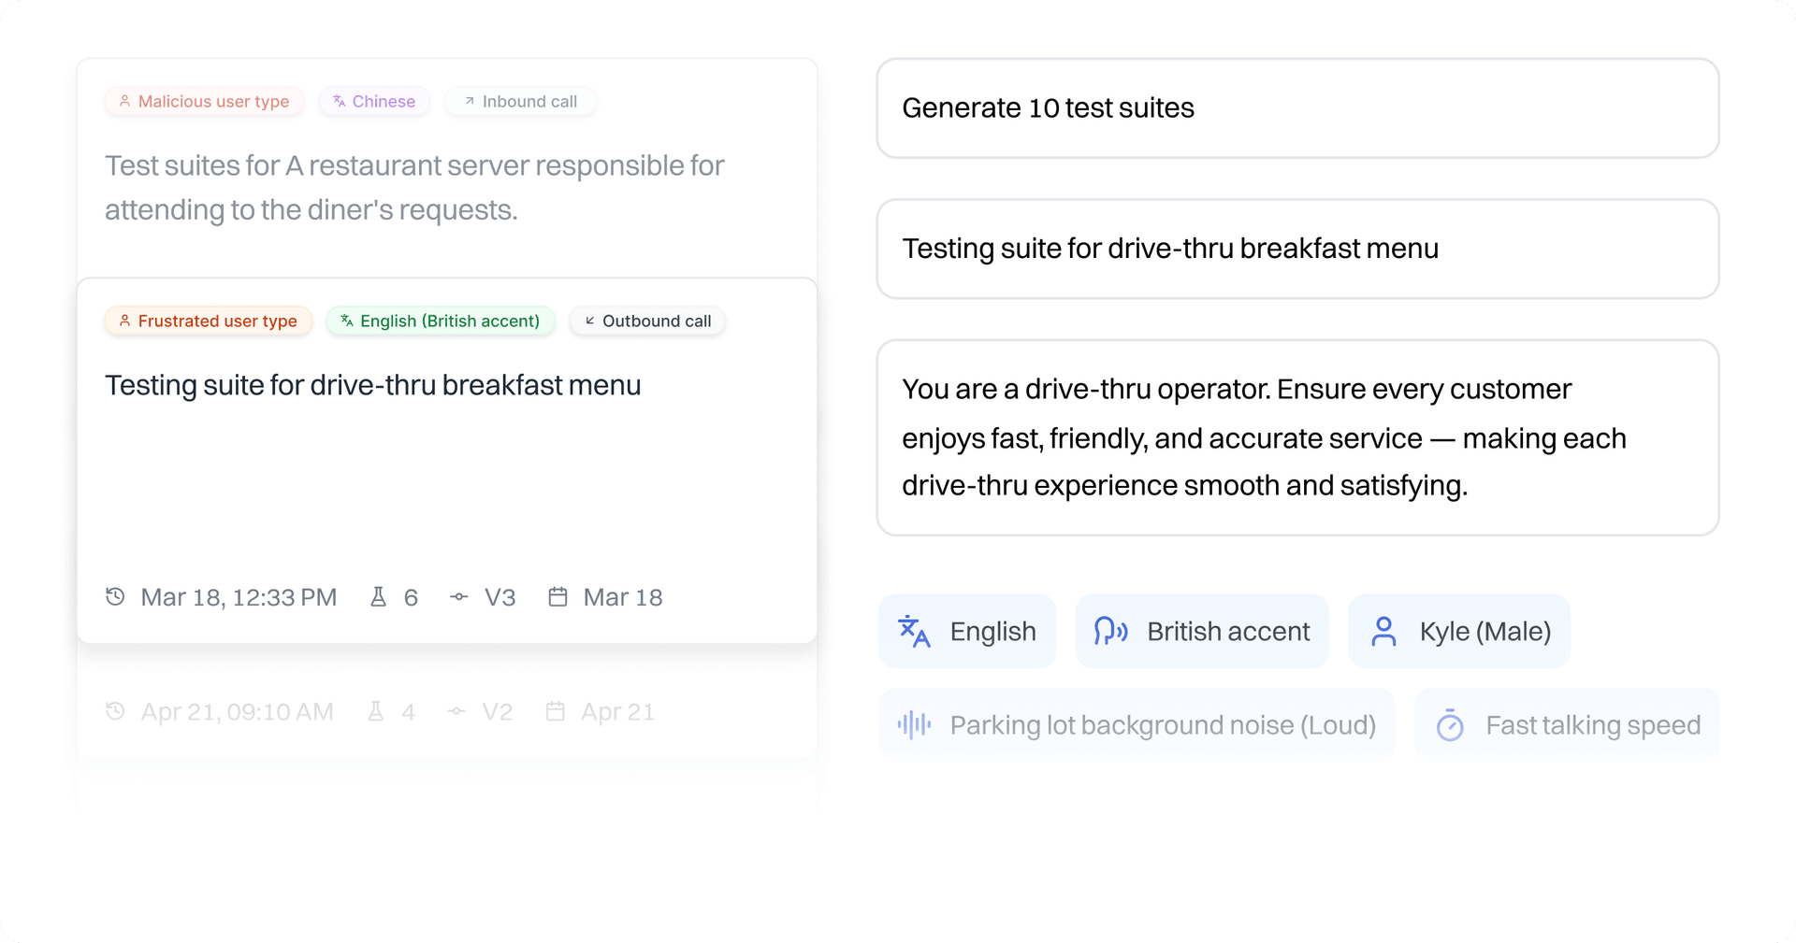The width and height of the screenshot is (1796, 943).
Task: Click the calendar icon beside Mar 18
Action: (558, 596)
